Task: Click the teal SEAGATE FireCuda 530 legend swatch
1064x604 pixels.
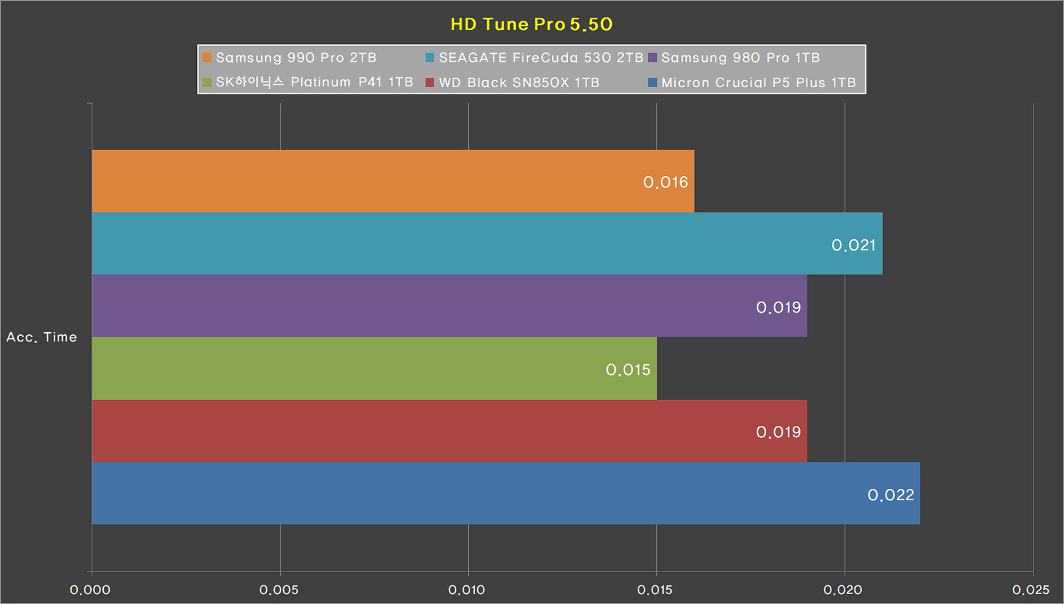Action: coord(430,58)
